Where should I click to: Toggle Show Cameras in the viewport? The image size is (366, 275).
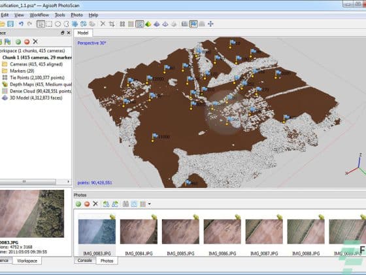[184, 24]
